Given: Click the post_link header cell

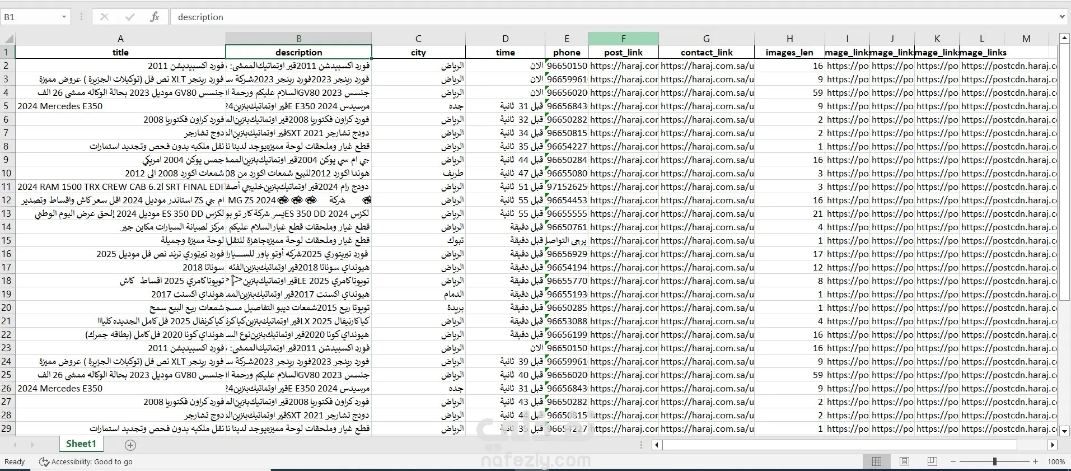Looking at the screenshot, I should pos(623,52).
